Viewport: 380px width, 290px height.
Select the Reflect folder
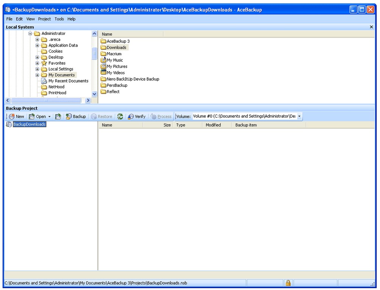click(x=110, y=92)
